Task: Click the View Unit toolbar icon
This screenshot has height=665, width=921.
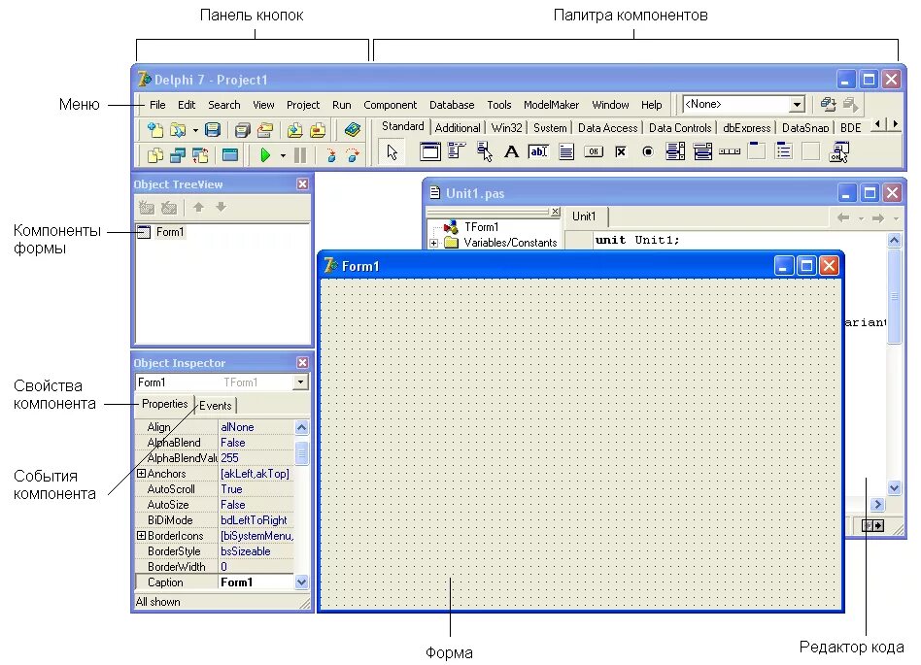Action: [x=155, y=155]
